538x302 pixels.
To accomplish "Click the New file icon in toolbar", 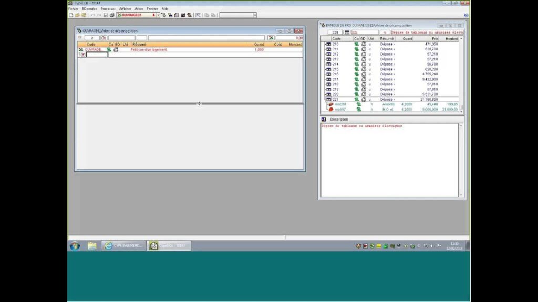I will [70, 15].
